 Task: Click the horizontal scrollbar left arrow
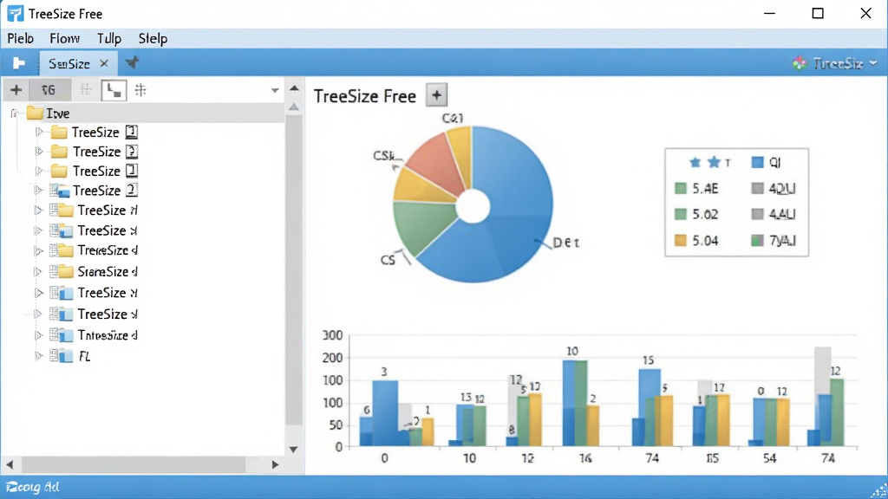(10, 464)
